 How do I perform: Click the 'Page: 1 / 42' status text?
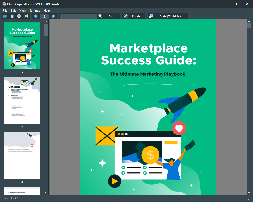pos(10,198)
